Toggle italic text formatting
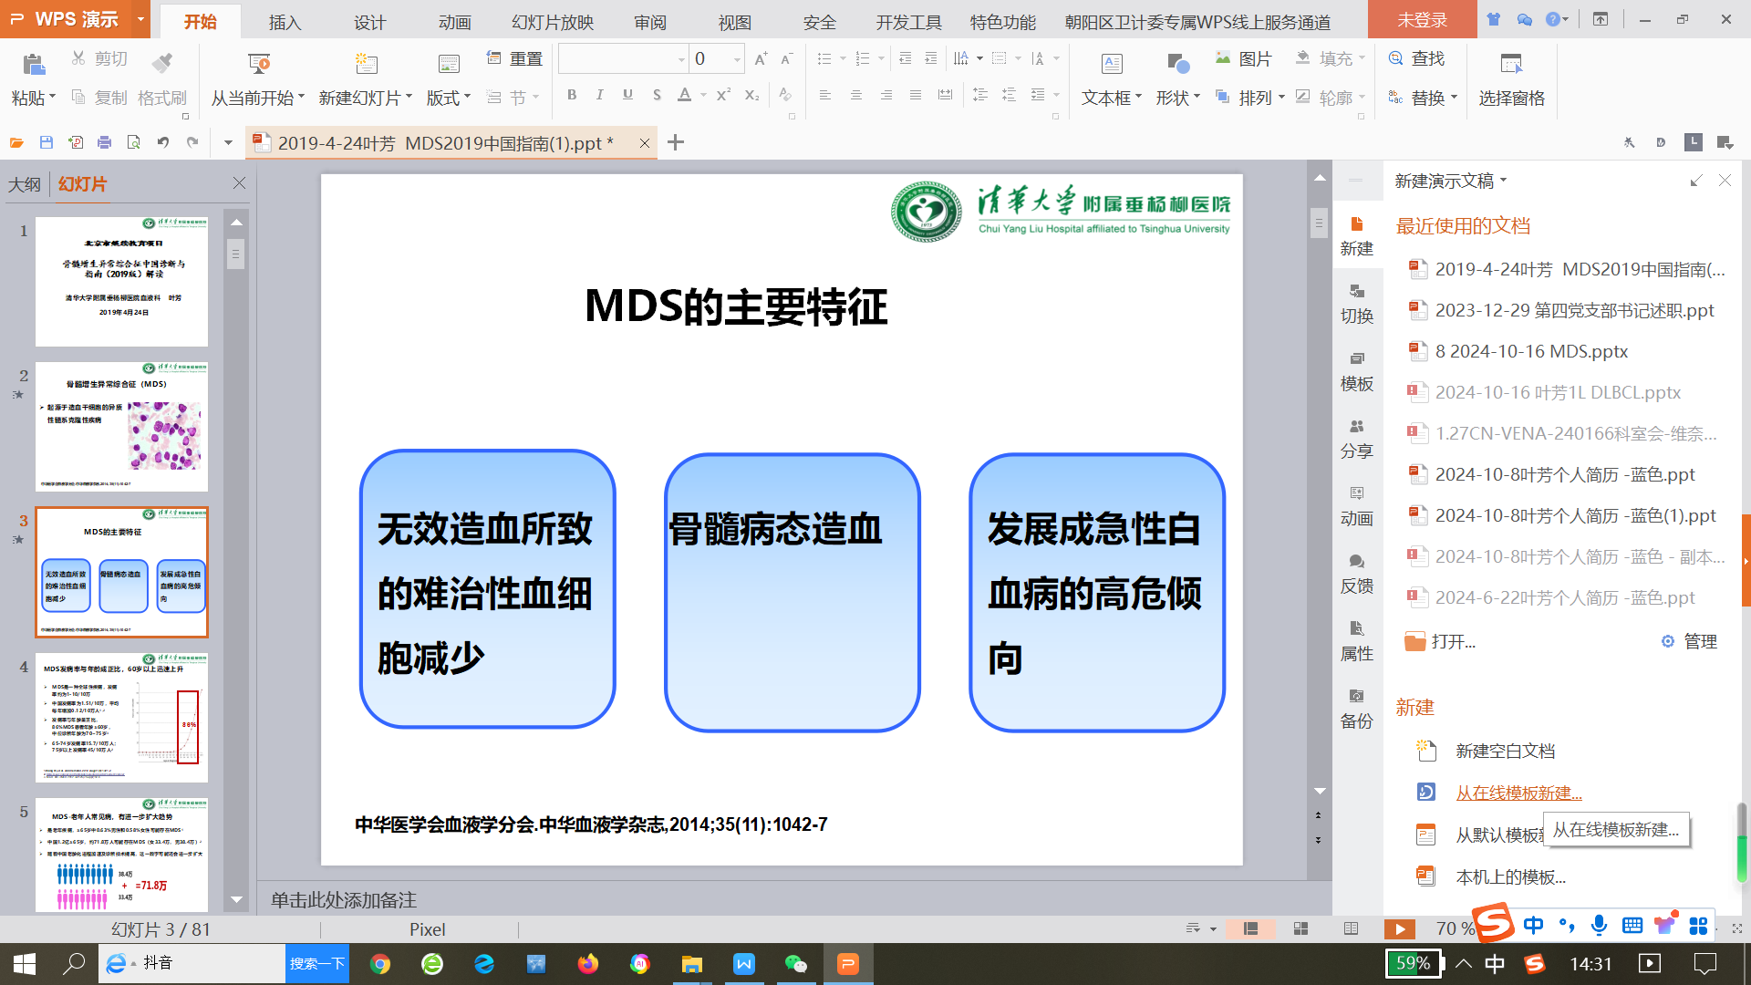 point(599,95)
